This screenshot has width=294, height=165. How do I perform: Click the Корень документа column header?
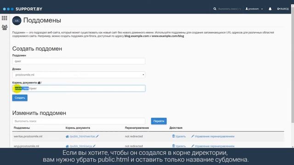click(x=78, y=128)
